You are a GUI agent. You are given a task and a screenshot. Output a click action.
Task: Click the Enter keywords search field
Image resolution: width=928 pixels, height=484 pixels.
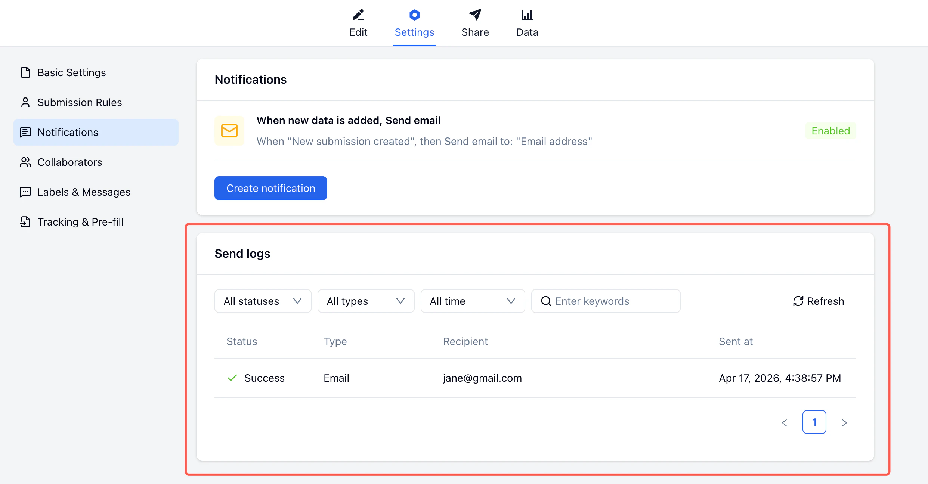coord(605,301)
